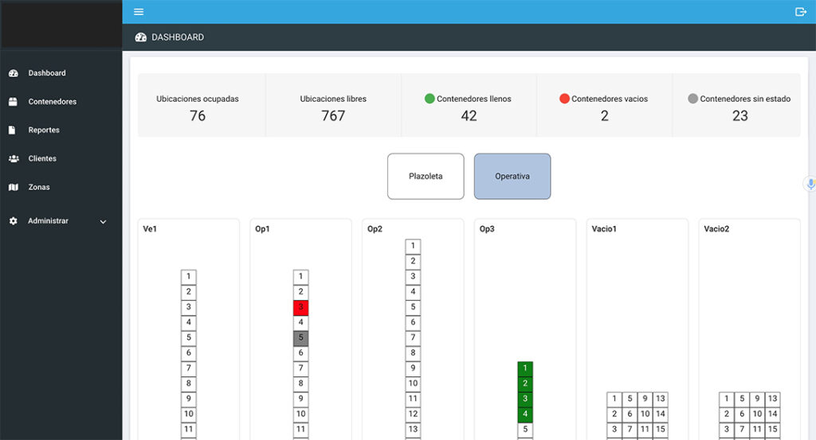
Task: Select gray slot 5 in Op1
Action: (x=300, y=338)
